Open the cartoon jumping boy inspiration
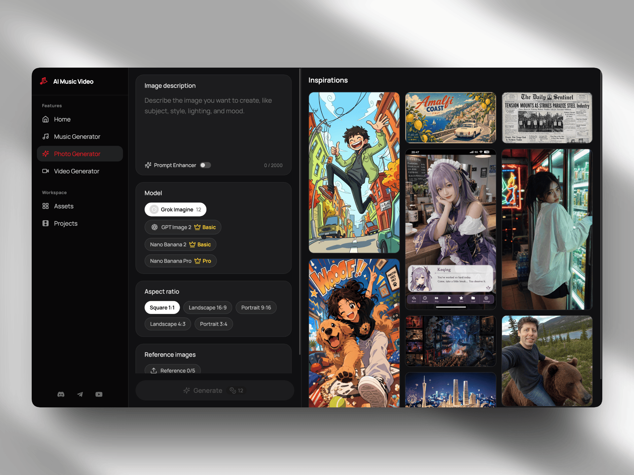634x475 pixels. tap(354, 173)
